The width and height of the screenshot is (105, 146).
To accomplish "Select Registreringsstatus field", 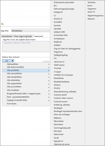I will [x=96, y=16].
